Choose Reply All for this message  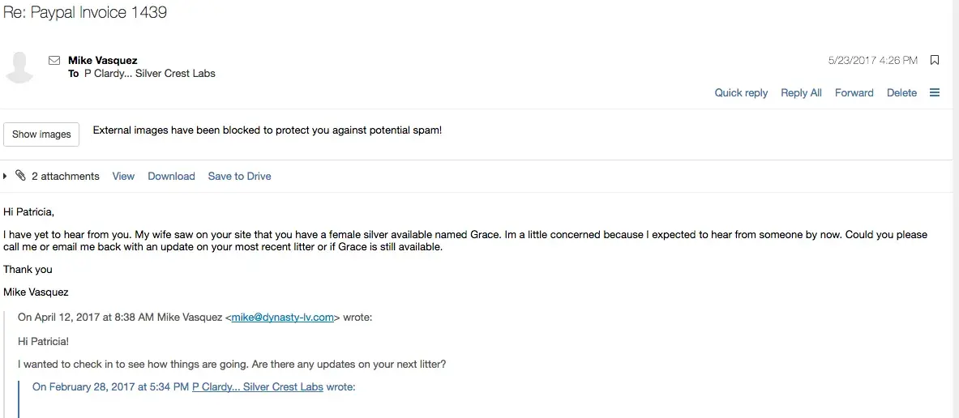pyautogui.click(x=801, y=92)
